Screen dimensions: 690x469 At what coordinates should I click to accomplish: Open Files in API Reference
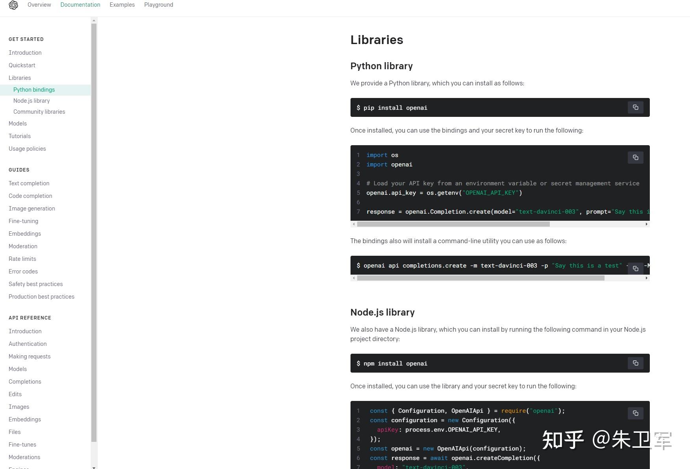pos(15,432)
